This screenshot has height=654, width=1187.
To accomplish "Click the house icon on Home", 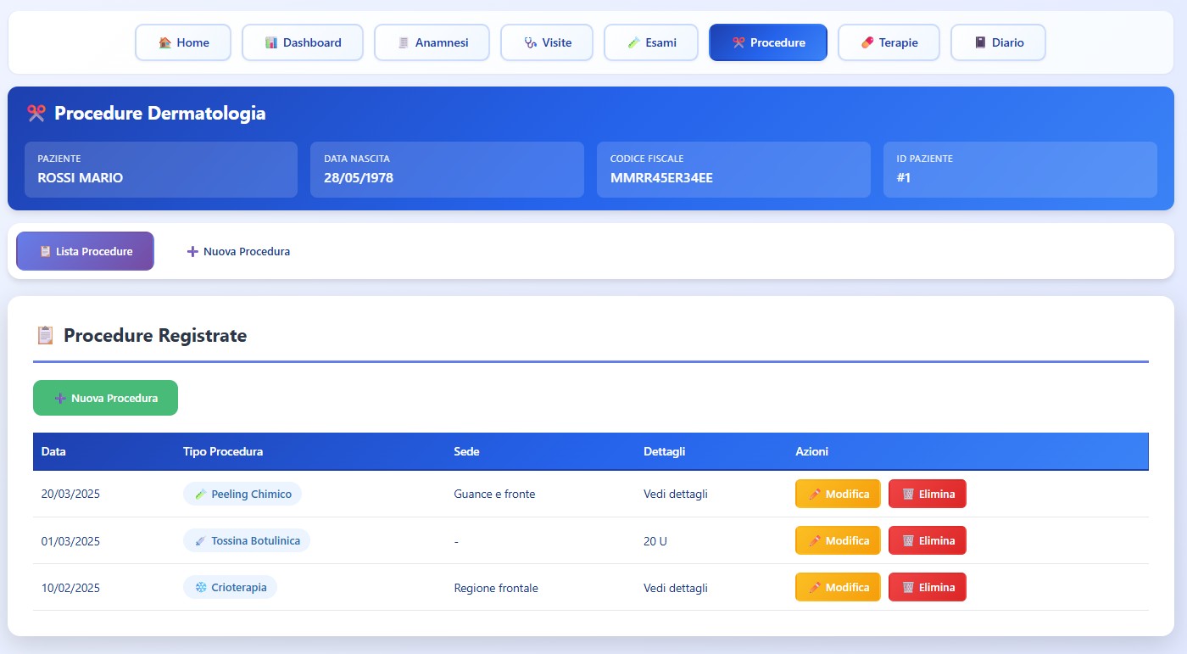I will [x=164, y=42].
